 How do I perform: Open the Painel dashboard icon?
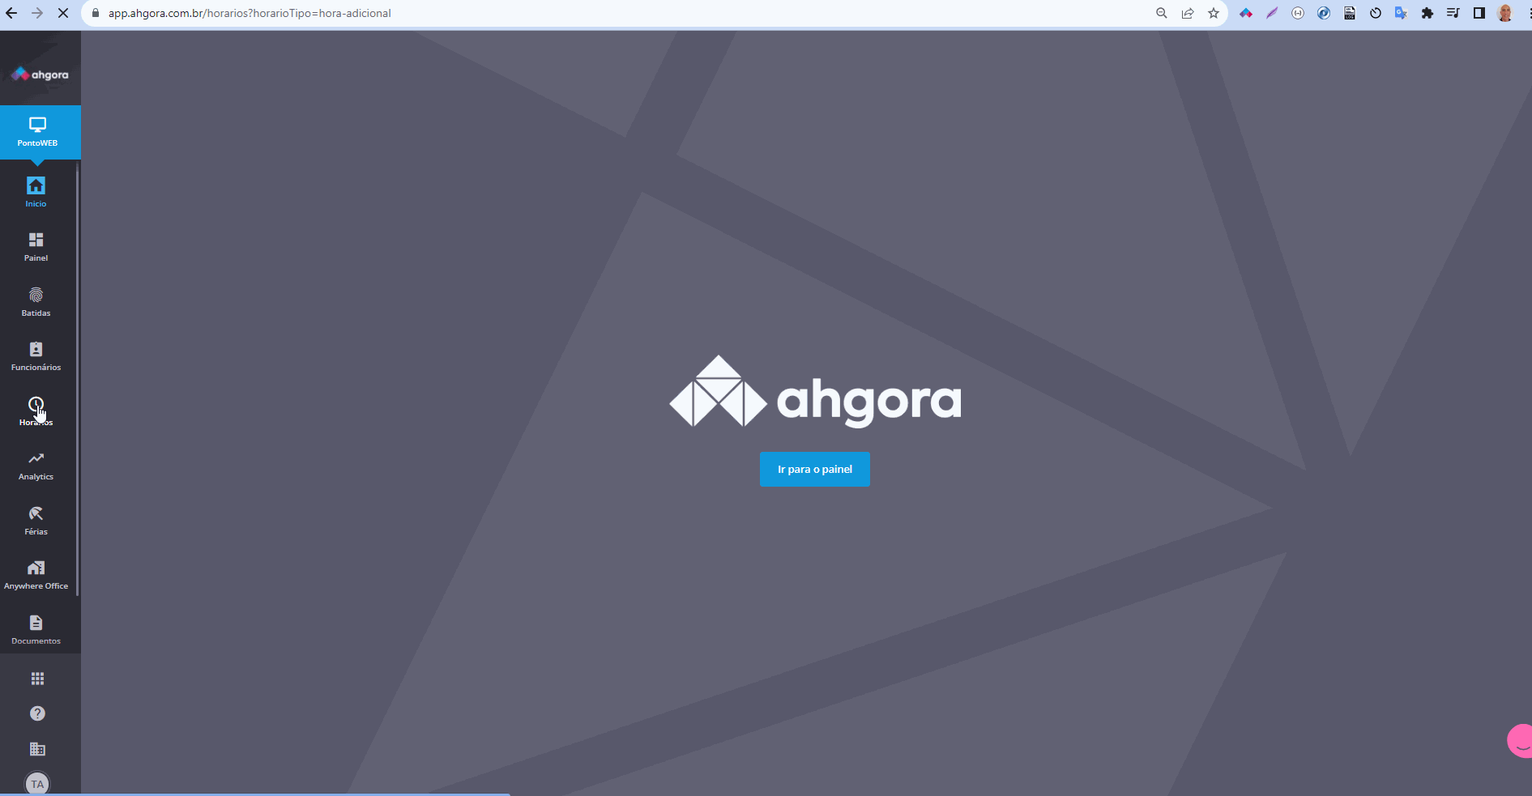click(x=36, y=247)
